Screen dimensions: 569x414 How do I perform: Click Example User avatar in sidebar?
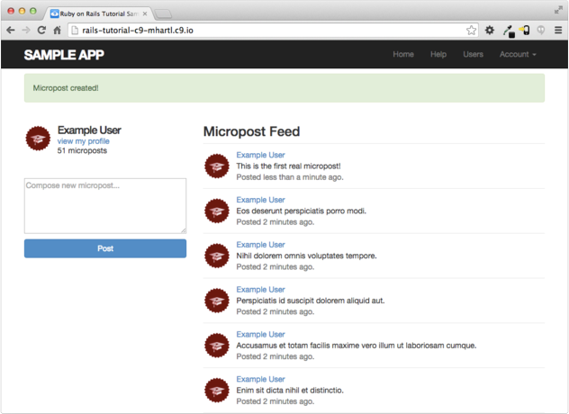pyautogui.click(x=38, y=139)
